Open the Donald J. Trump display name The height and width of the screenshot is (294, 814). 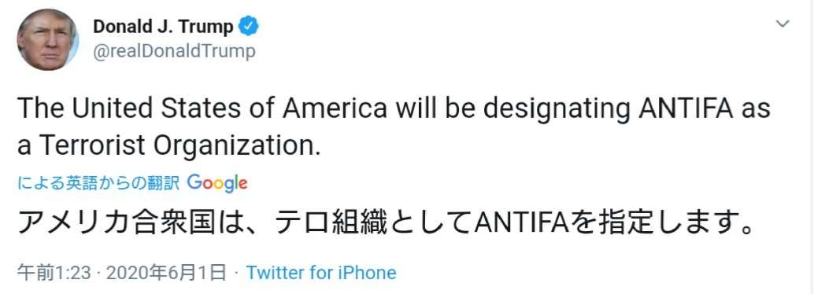click(x=164, y=27)
